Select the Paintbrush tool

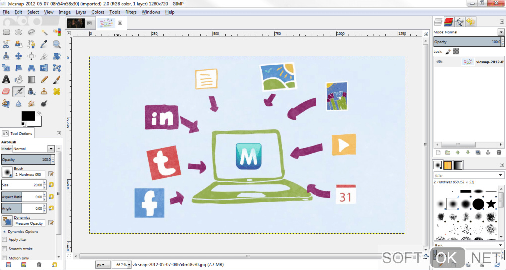57,79
